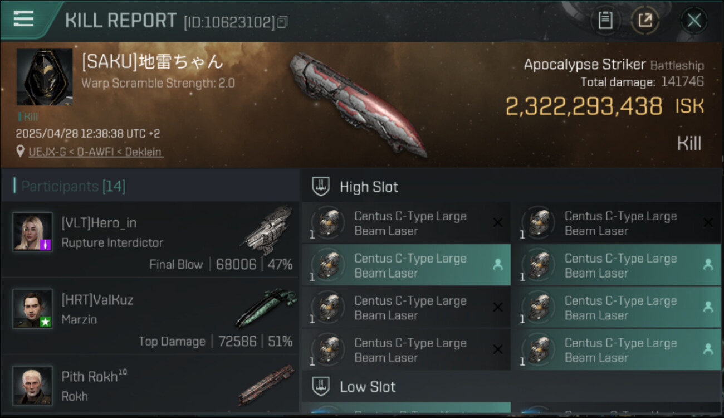View Hero_in pilot portrait
724x418 pixels.
tap(33, 231)
